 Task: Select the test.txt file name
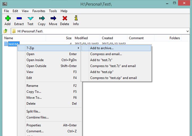[x=14, y=44]
